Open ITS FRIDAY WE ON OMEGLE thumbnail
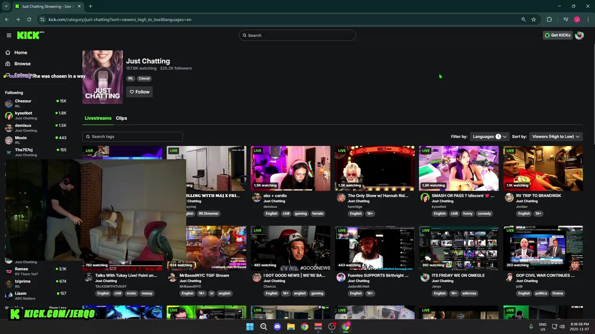This screenshot has width=595, height=334. point(459,248)
